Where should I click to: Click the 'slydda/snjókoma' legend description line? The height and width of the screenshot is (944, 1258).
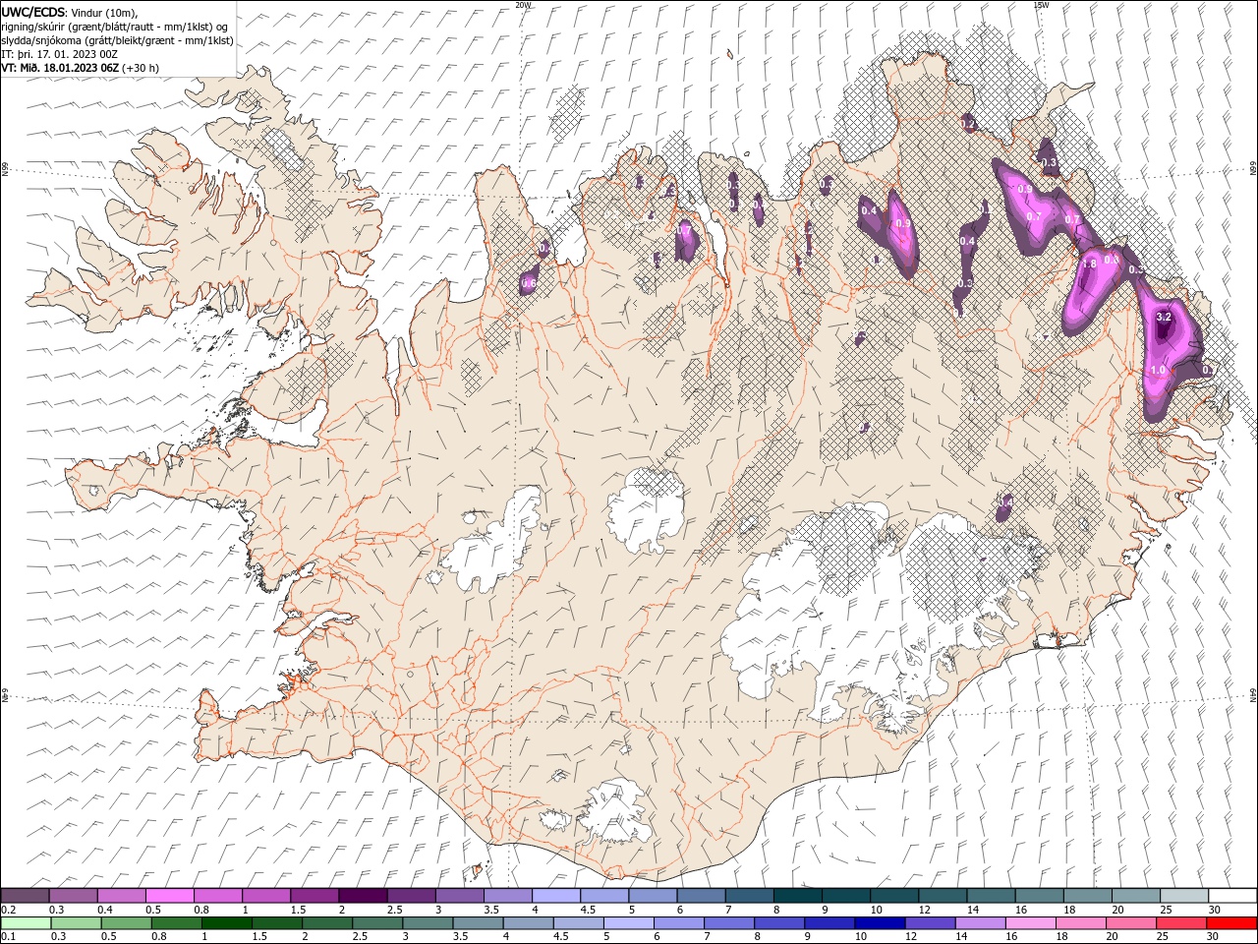(x=117, y=40)
